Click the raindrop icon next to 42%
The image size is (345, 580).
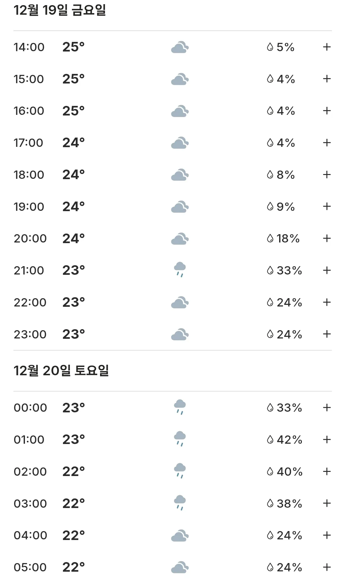click(270, 440)
